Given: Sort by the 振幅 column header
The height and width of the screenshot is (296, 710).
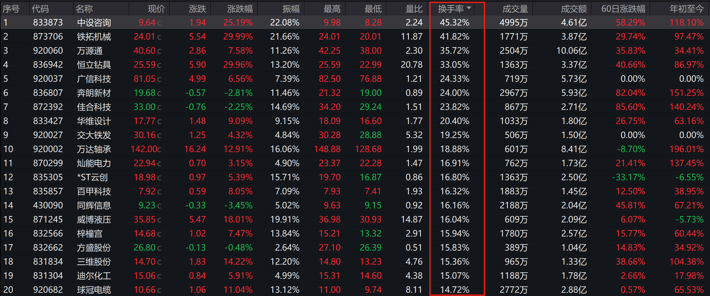Looking at the screenshot, I should click(291, 9).
